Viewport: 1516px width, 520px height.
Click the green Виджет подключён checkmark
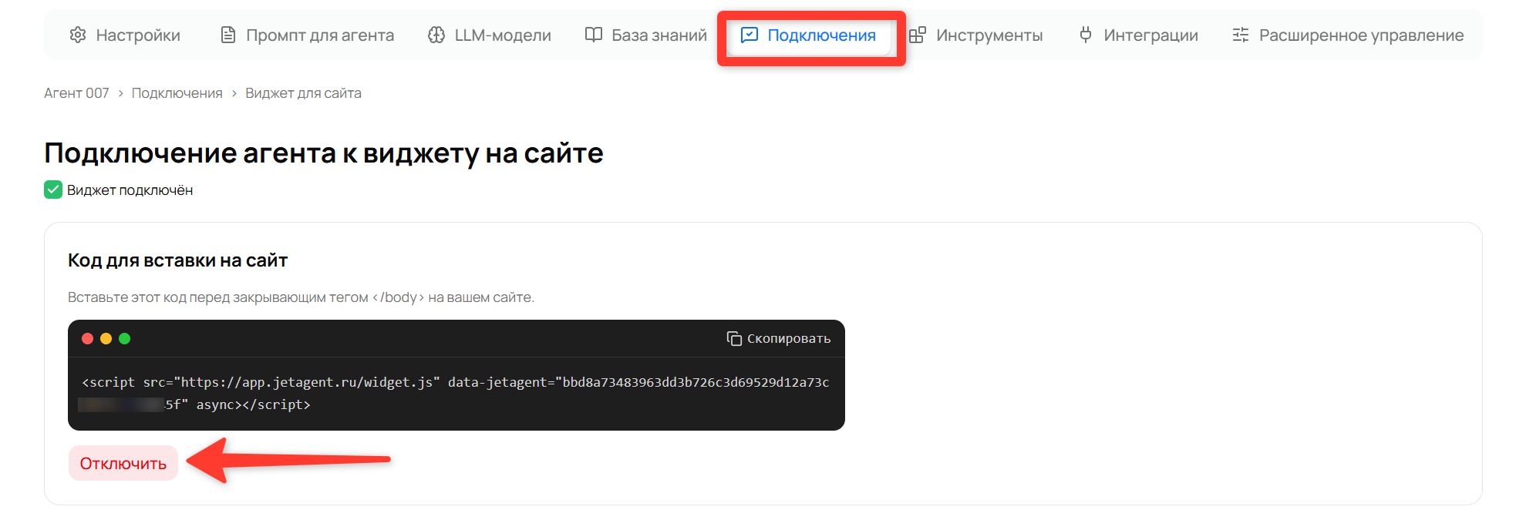(53, 190)
